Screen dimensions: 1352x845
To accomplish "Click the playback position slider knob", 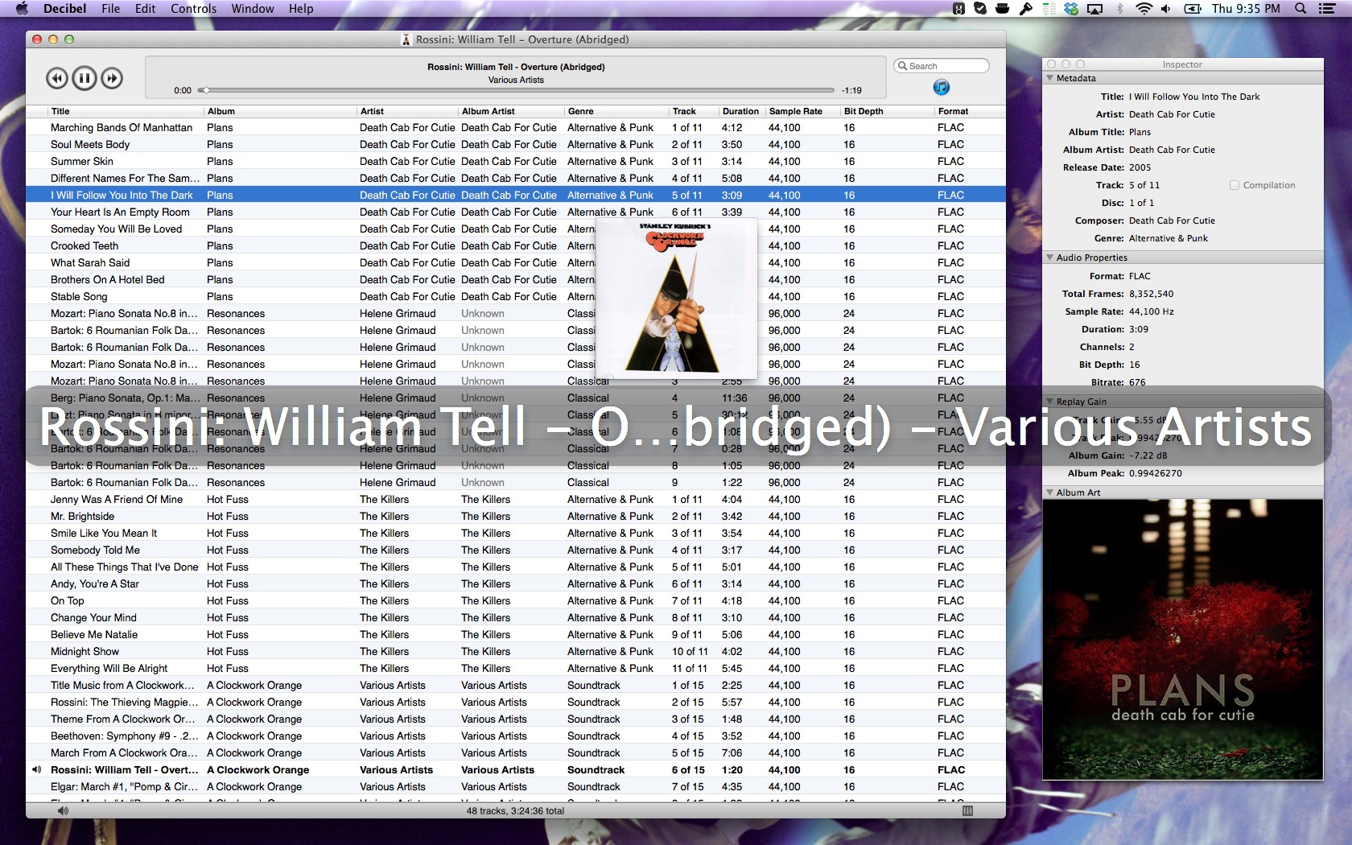I will click(x=204, y=90).
